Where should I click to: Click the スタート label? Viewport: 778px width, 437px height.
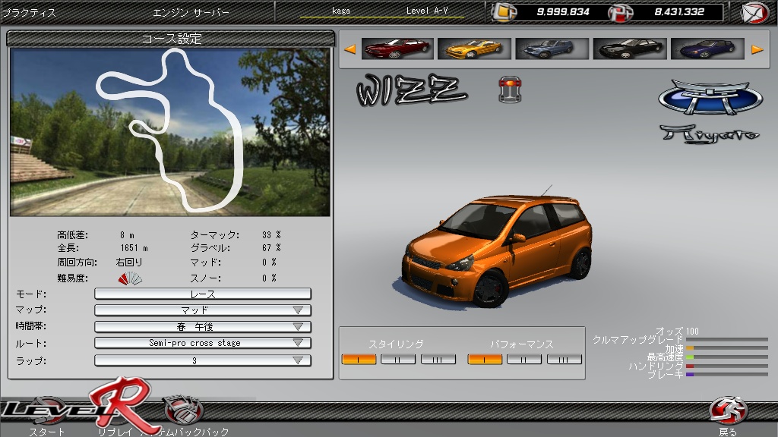(47, 432)
